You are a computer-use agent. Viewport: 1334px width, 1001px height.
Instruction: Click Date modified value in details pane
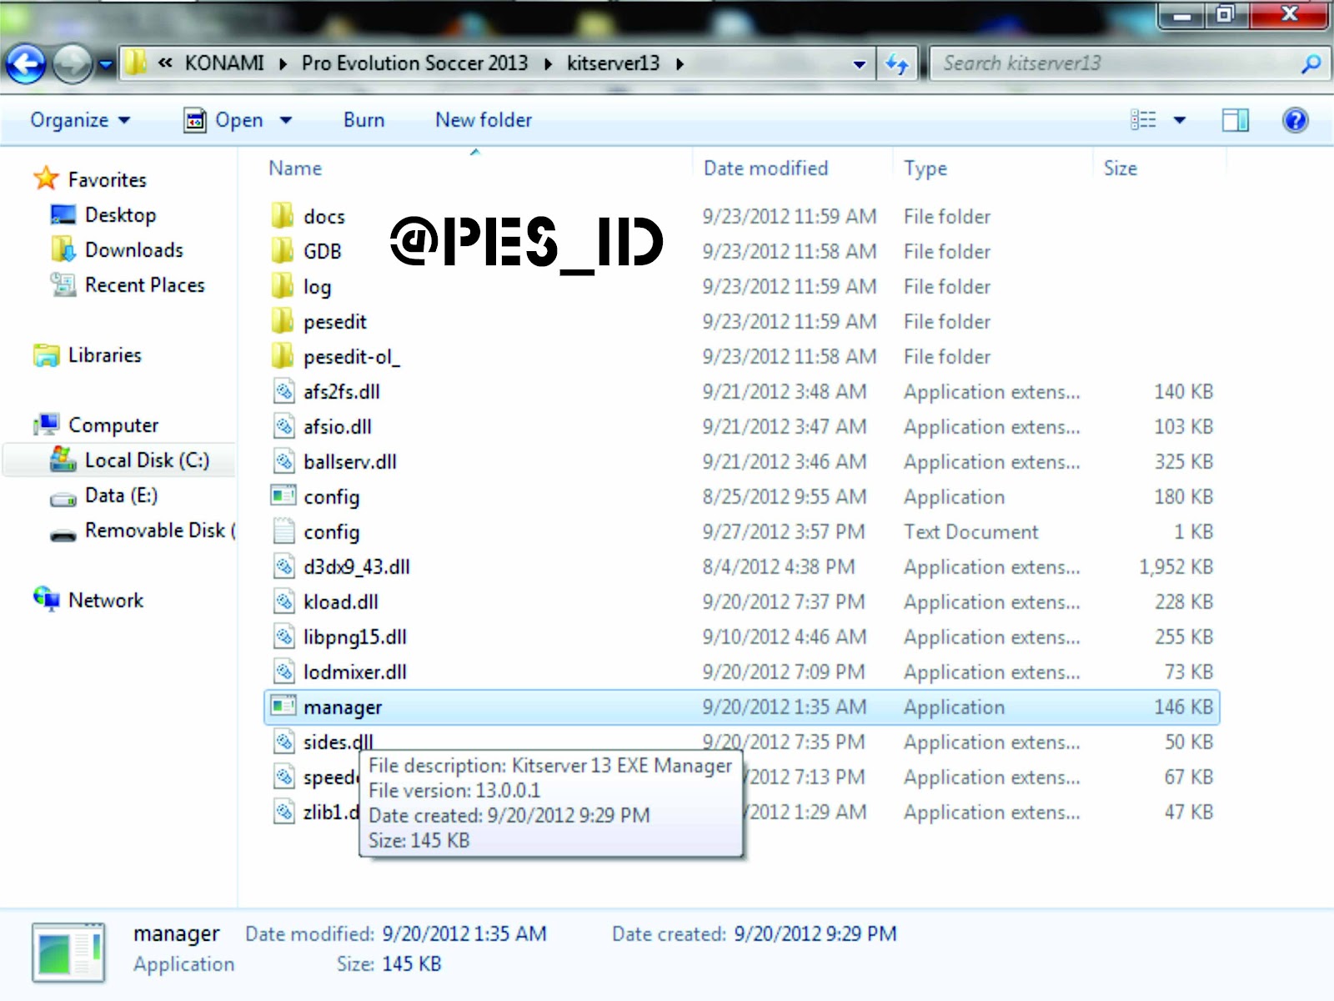pyautogui.click(x=464, y=934)
